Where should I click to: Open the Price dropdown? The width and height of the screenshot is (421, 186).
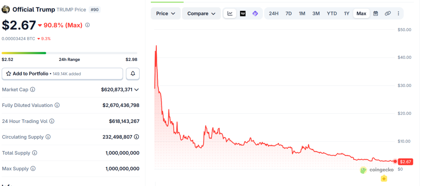click(x=166, y=14)
